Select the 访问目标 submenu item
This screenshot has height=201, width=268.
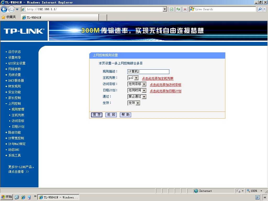(18, 121)
